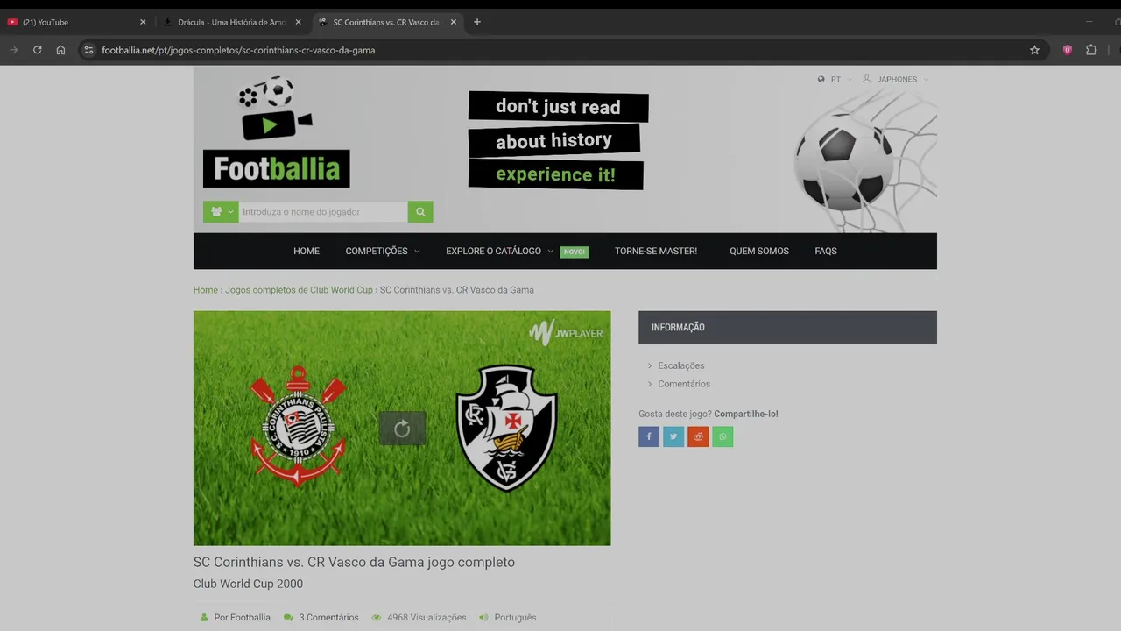Open the 3 Comentários link
This screenshot has height=631, width=1121.
pyautogui.click(x=328, y=618)
